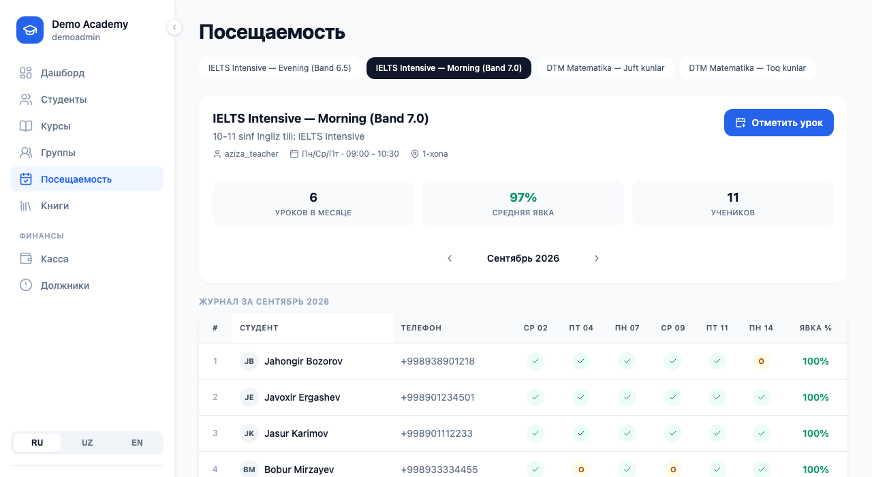Go to previous month with left chevron
The width and height of the screenshot is (872, 477).
click(x=450, y=258)
